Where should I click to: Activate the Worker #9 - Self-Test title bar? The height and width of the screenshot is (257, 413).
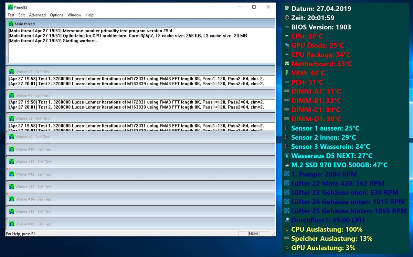141,137
